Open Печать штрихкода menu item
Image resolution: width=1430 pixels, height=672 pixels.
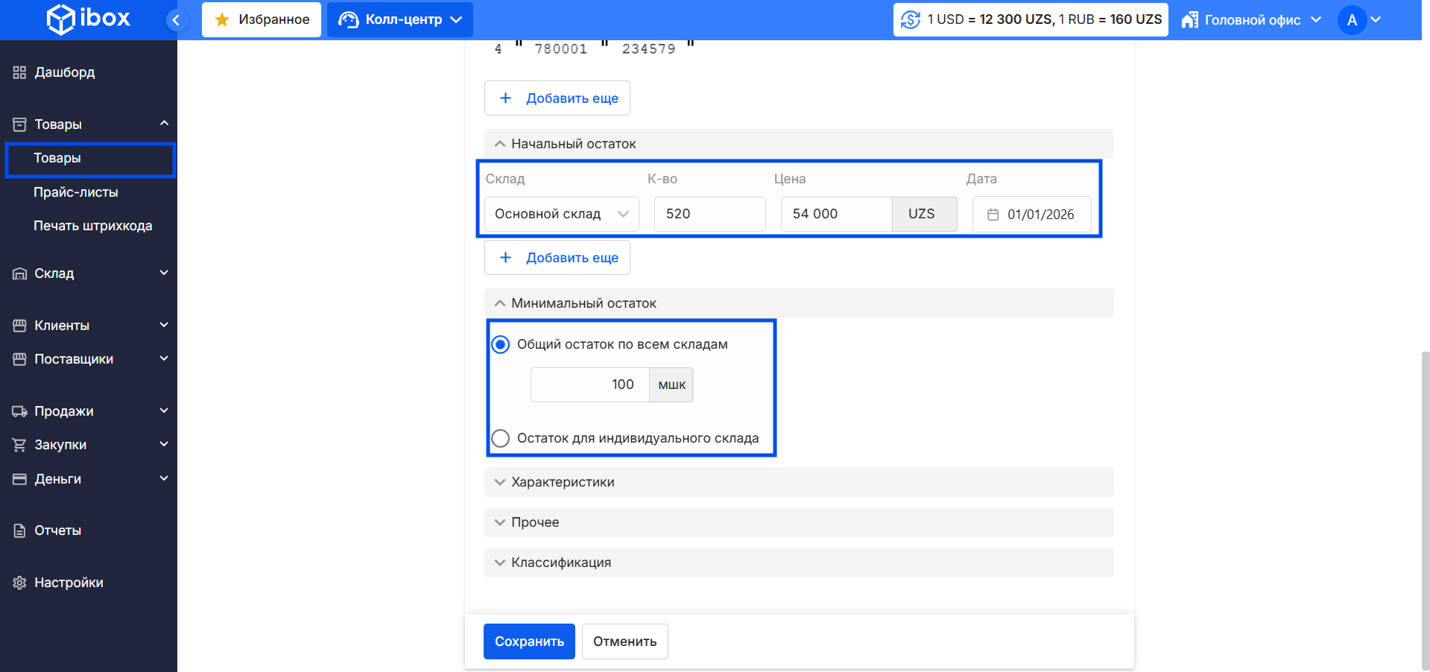(x=92, y=226)
